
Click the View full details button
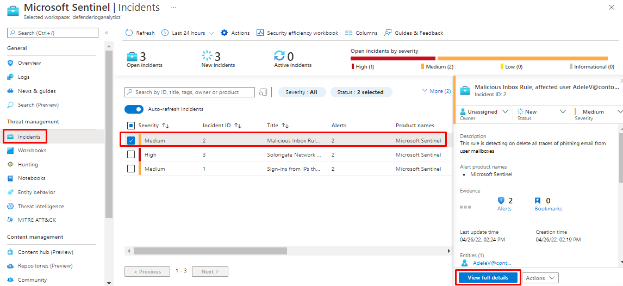pos(488,278)
